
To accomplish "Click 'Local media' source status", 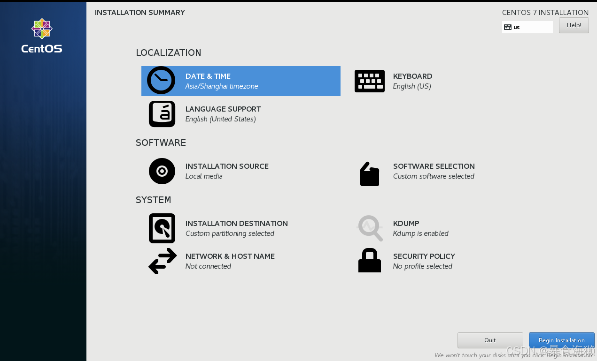I will point(204,176).
